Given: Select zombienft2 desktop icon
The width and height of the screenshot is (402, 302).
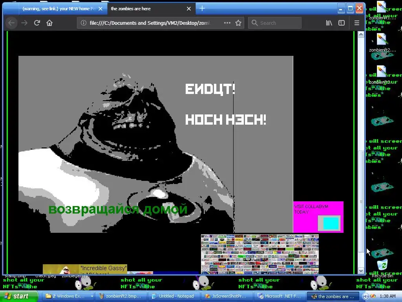Looking at the screenshot, I should point(382,43).
